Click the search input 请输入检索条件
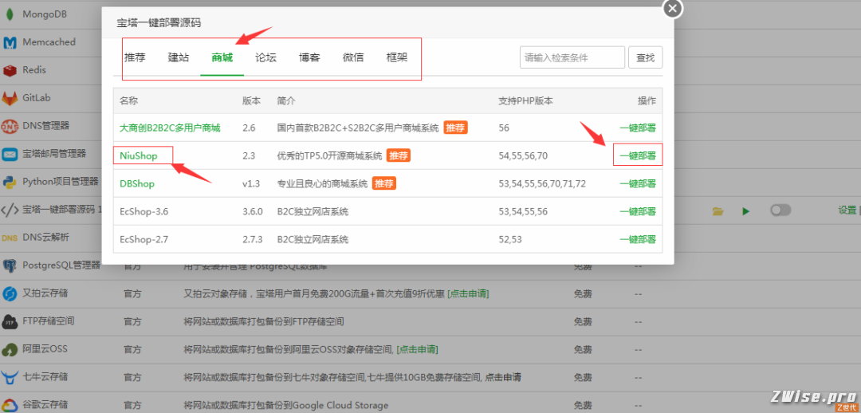The height and width of the screenshot is (413, 861). click(x=572, y=57)
